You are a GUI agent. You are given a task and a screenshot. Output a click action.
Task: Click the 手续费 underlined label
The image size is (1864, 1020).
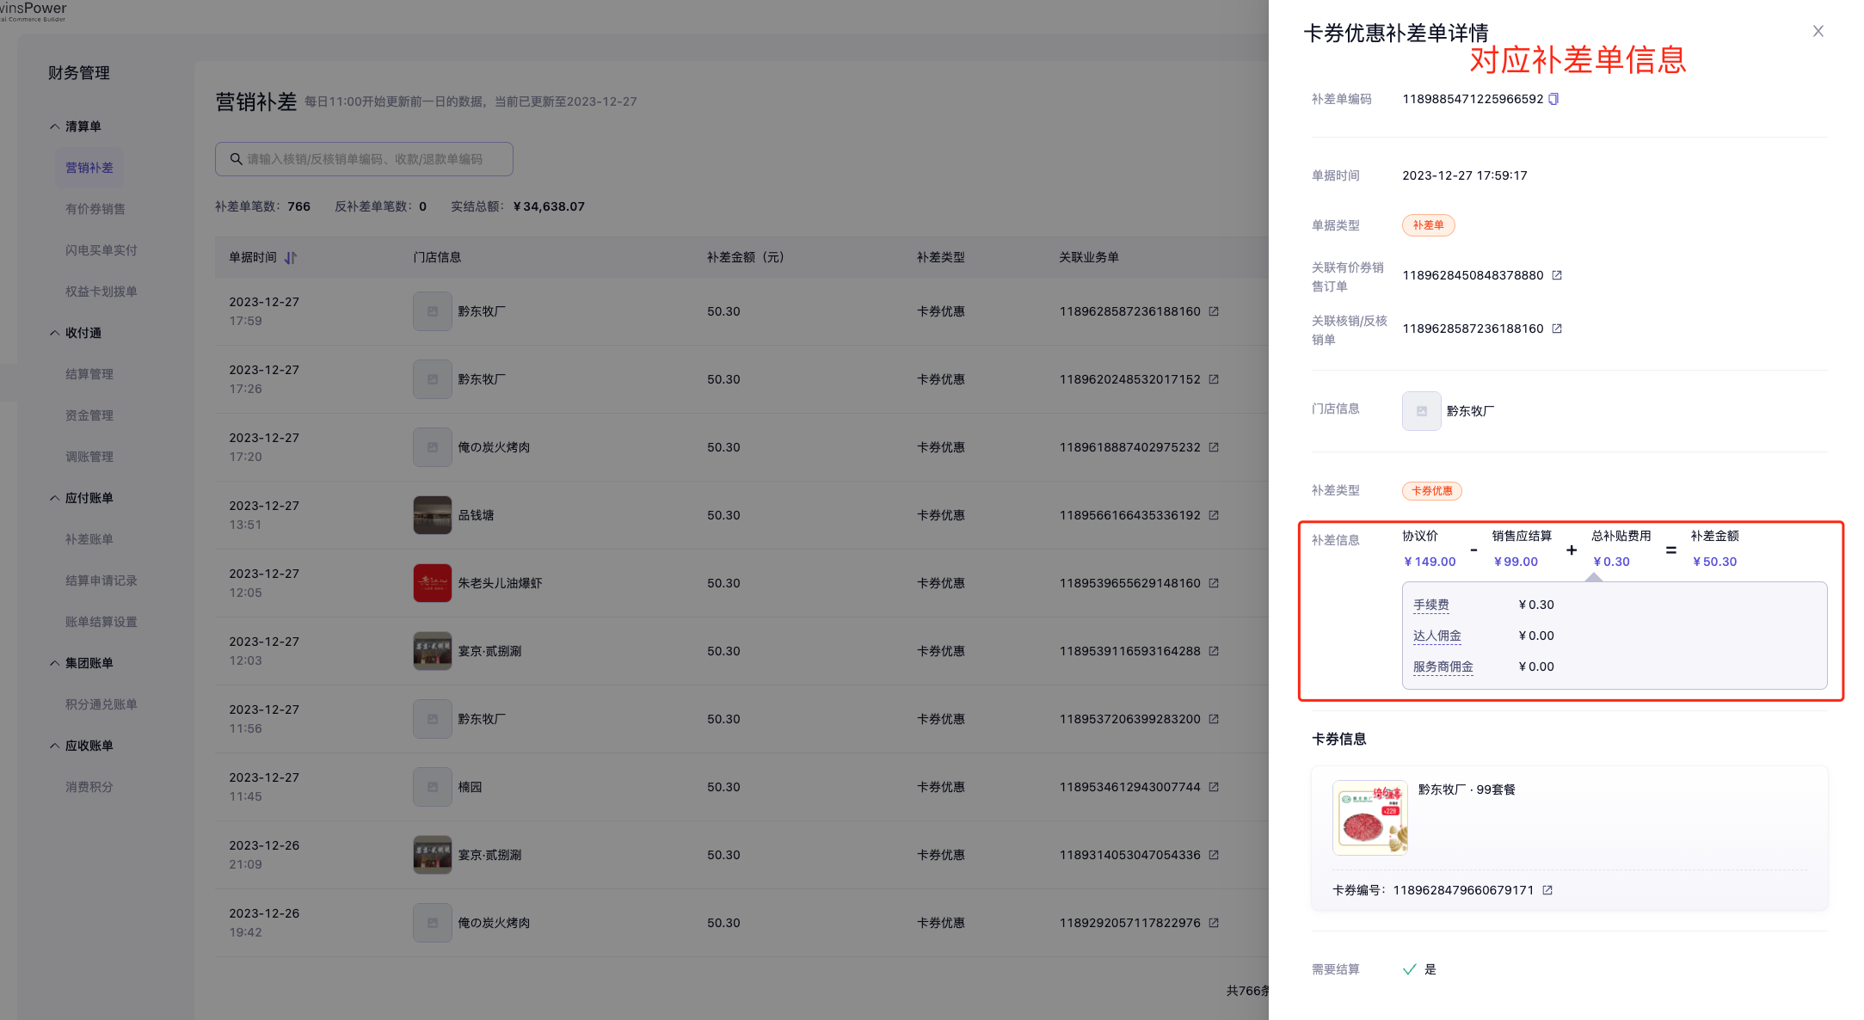pos(1430,605)
